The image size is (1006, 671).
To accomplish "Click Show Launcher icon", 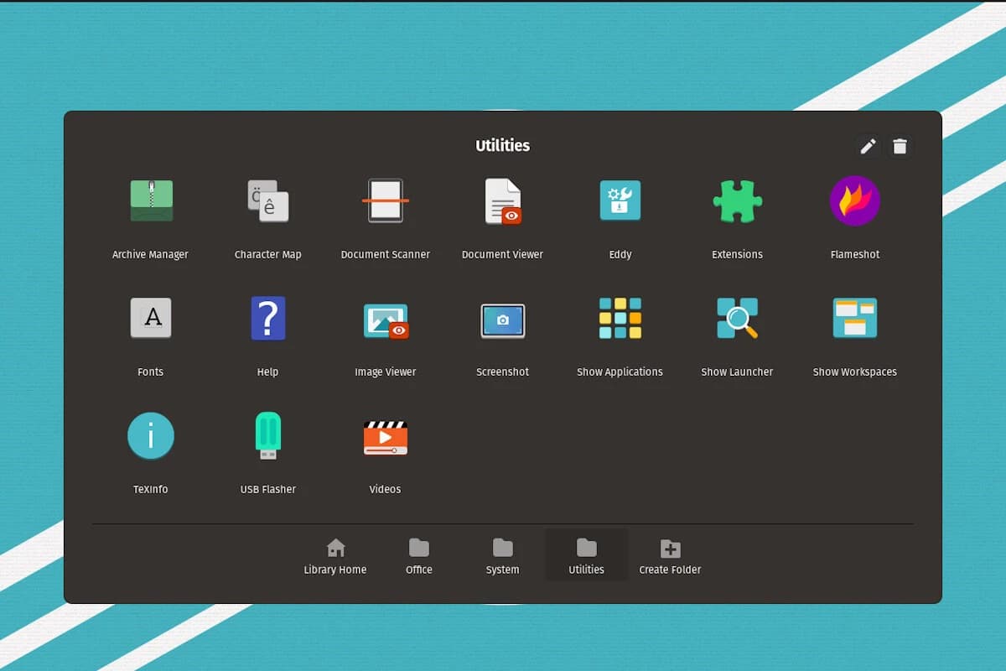I will pyautogui.click(x=738, y=319).
